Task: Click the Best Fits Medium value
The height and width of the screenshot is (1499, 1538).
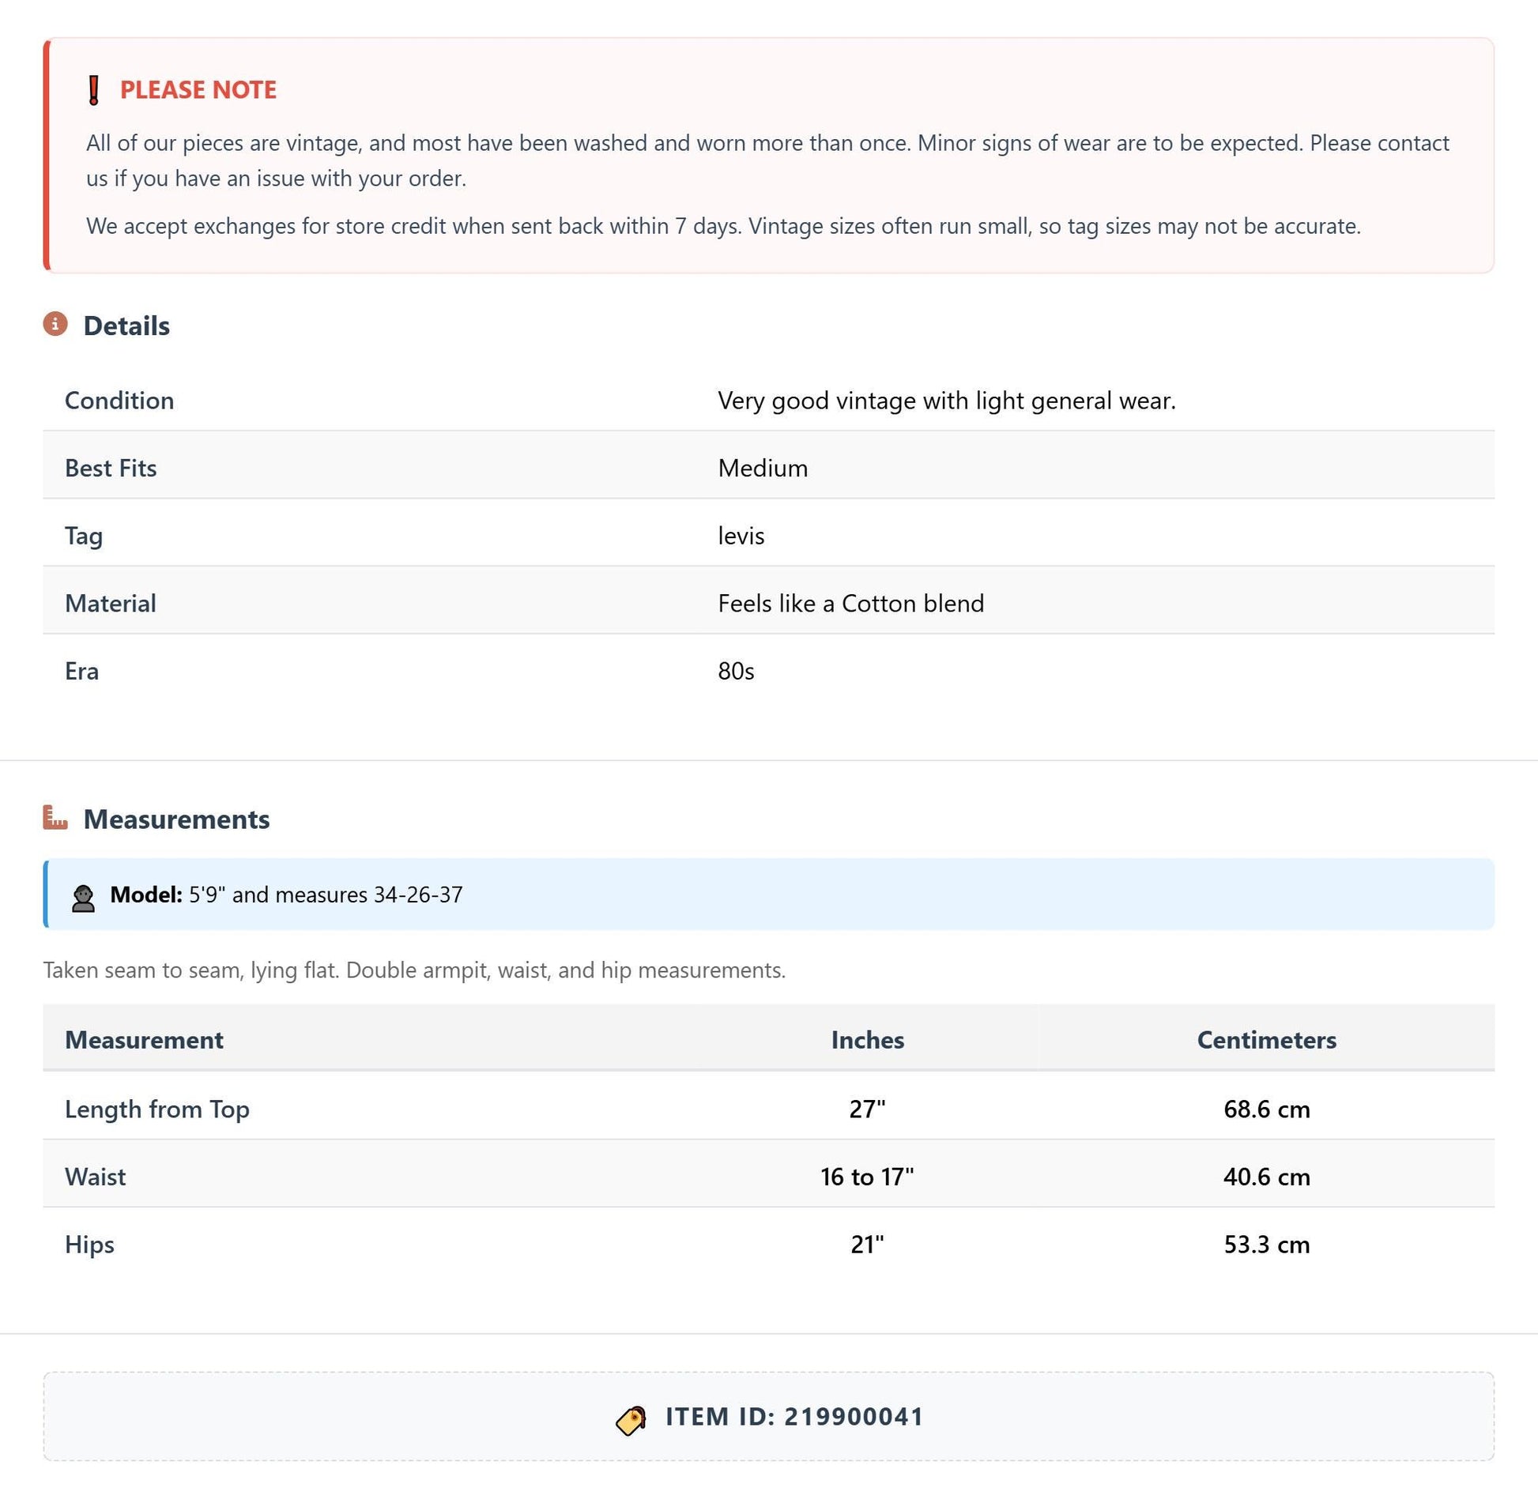Action: pyautogui.click(x=763, y=468)
